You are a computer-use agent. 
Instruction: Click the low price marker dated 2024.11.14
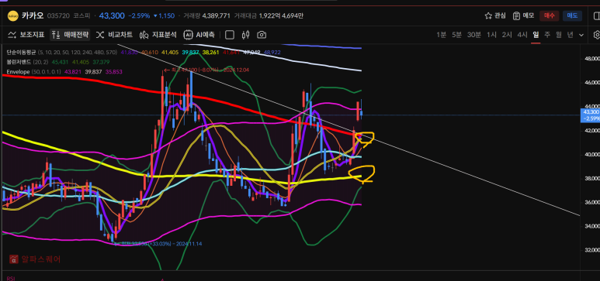158,244
